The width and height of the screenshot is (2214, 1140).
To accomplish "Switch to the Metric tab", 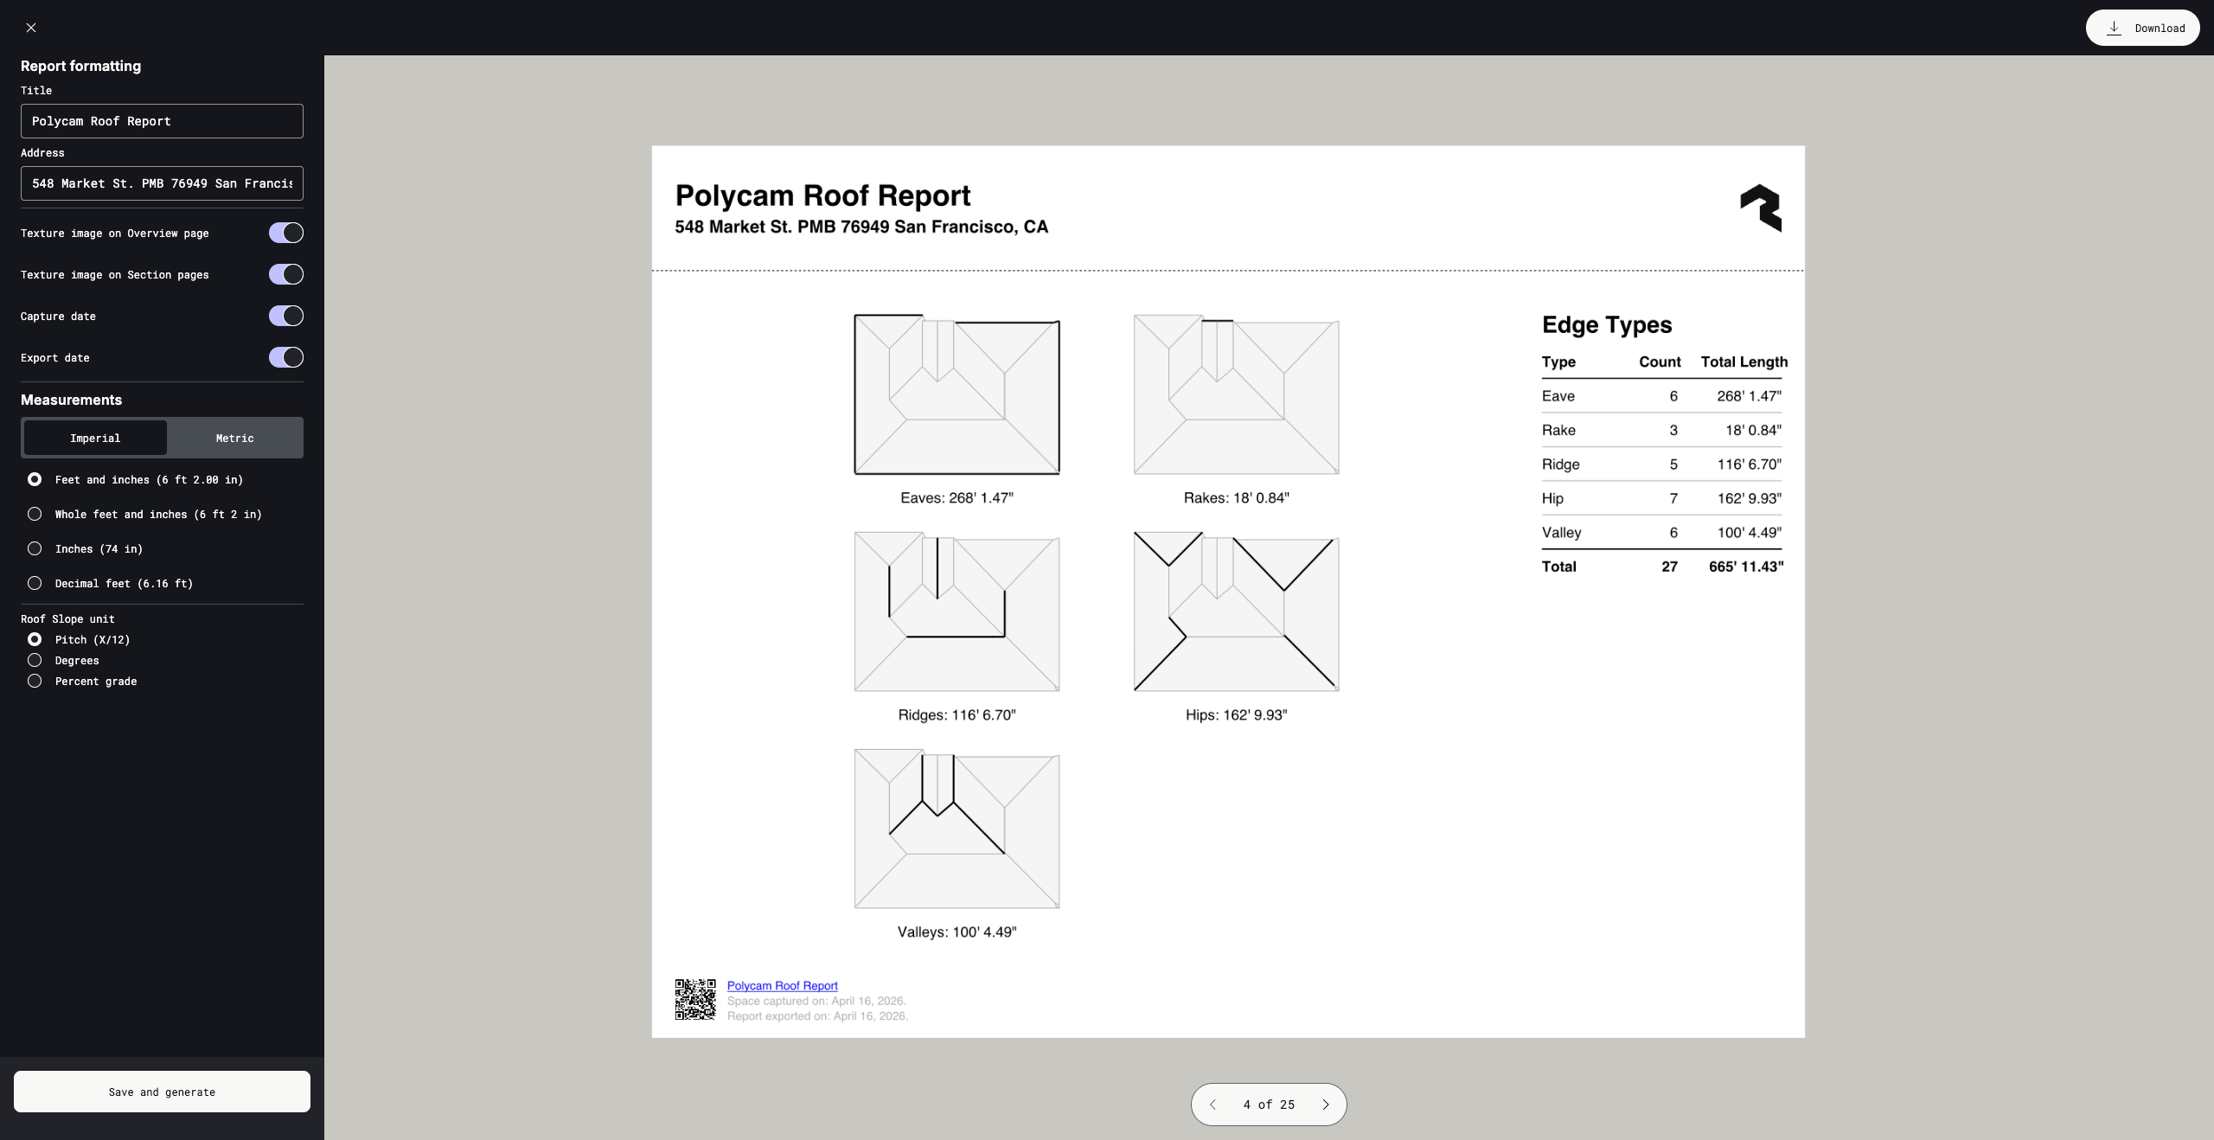I will pyautogui.click(x=234, y=439).
